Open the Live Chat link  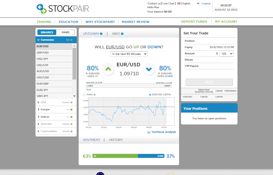168,4
